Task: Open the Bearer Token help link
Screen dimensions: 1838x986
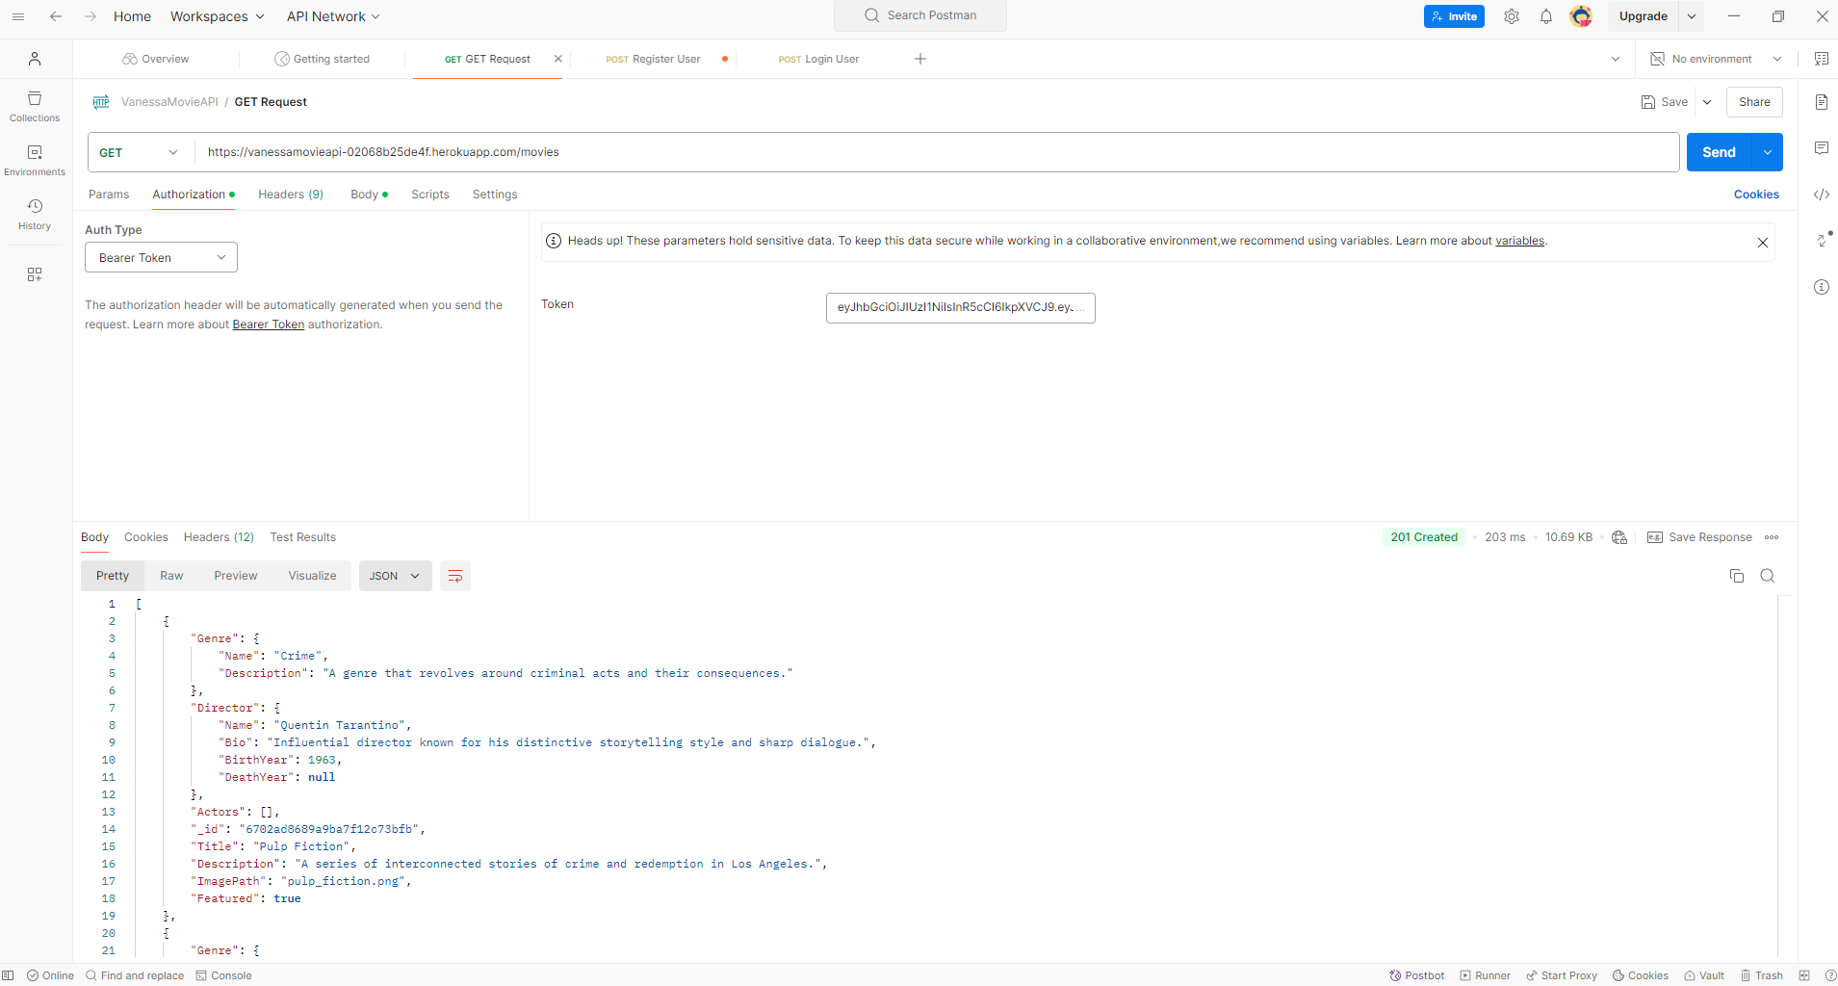Action: pos(269,324)
